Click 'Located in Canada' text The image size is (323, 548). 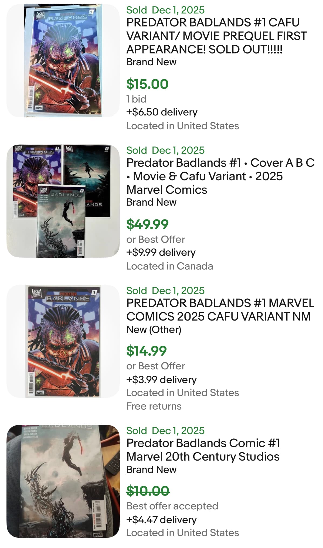point(170,266)
